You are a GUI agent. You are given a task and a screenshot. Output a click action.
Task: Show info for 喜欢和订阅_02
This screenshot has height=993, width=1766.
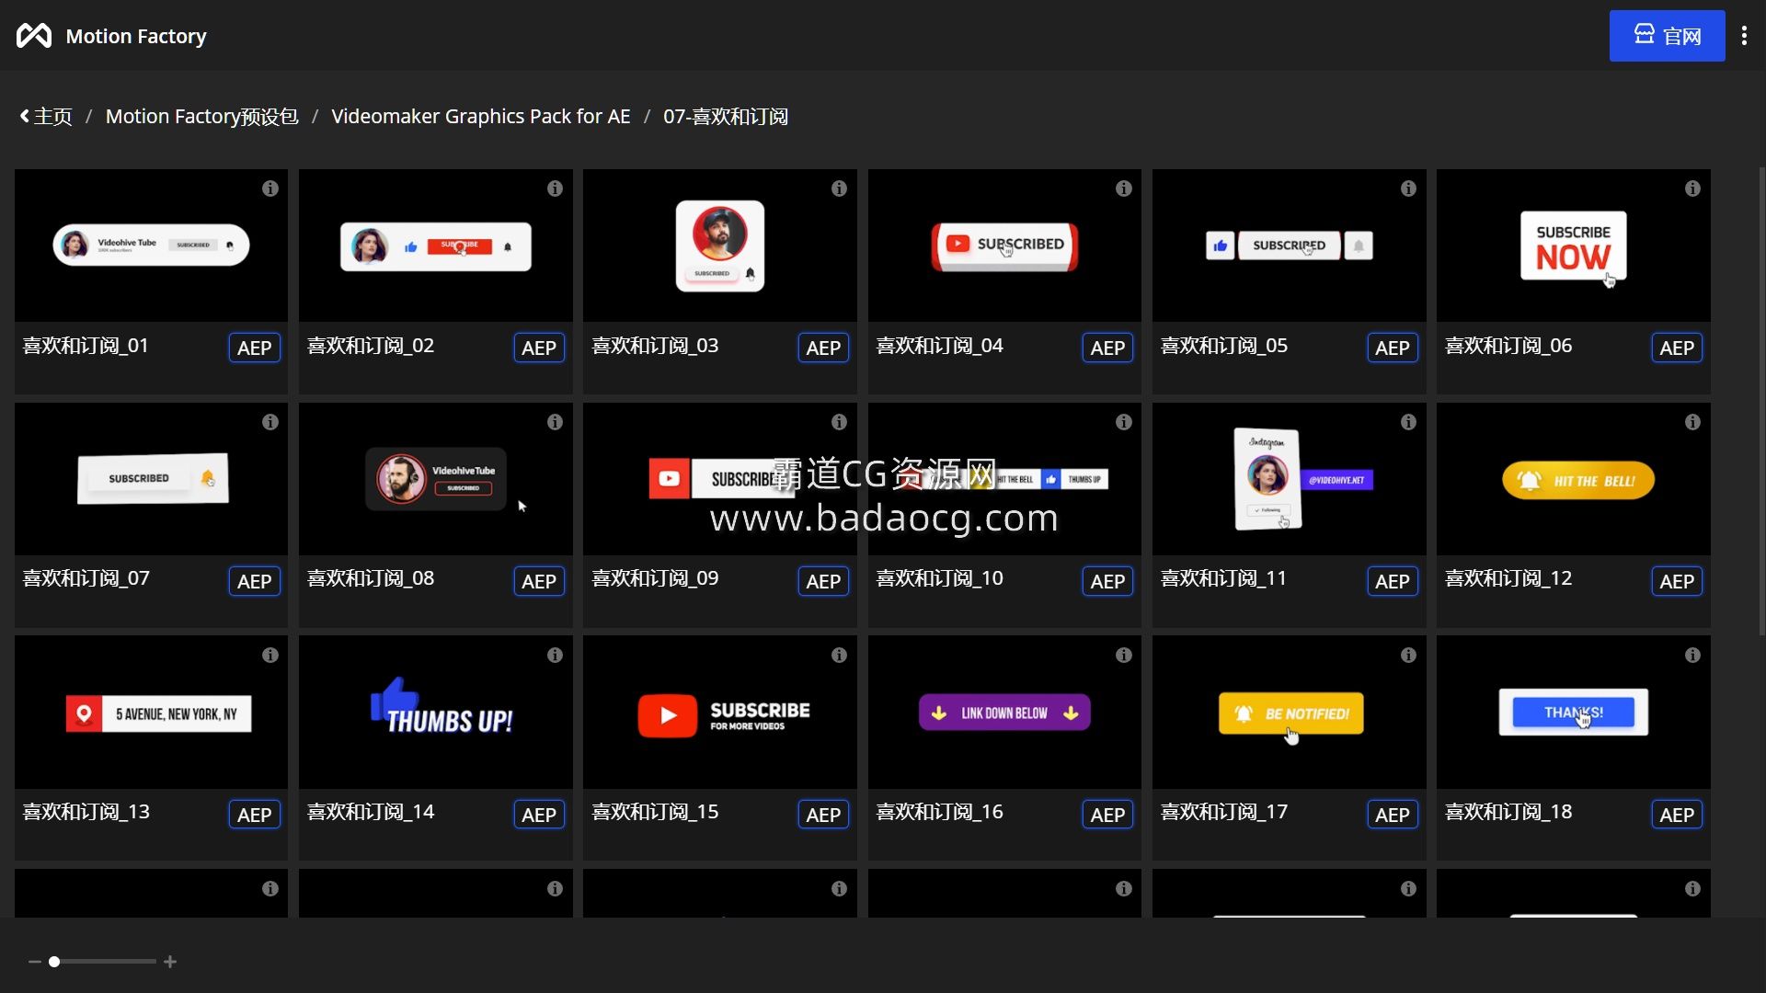coord(555,188)
